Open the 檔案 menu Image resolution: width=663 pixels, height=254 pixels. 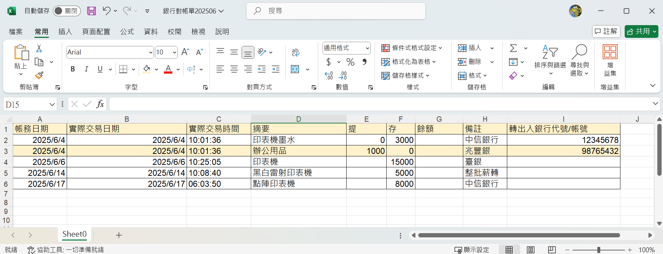click(16, 32)
